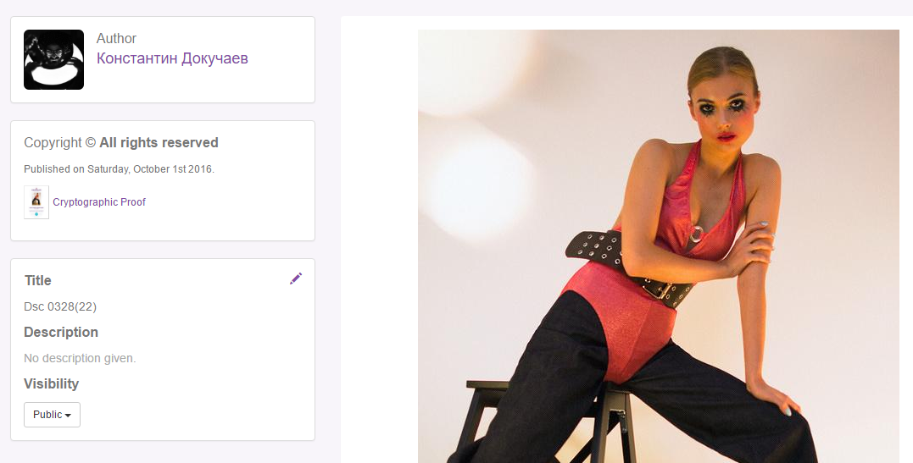
Task: Click the Visibility section heading
Action: tap(51, 384)
